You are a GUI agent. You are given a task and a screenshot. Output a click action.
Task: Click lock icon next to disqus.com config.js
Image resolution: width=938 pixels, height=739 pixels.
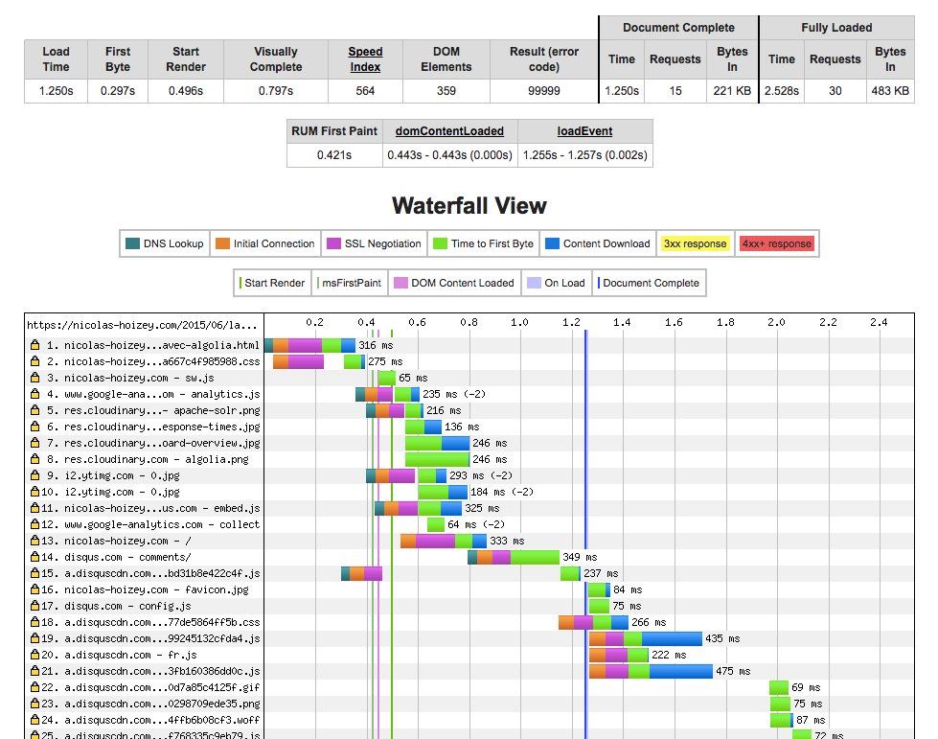point(34,606)
